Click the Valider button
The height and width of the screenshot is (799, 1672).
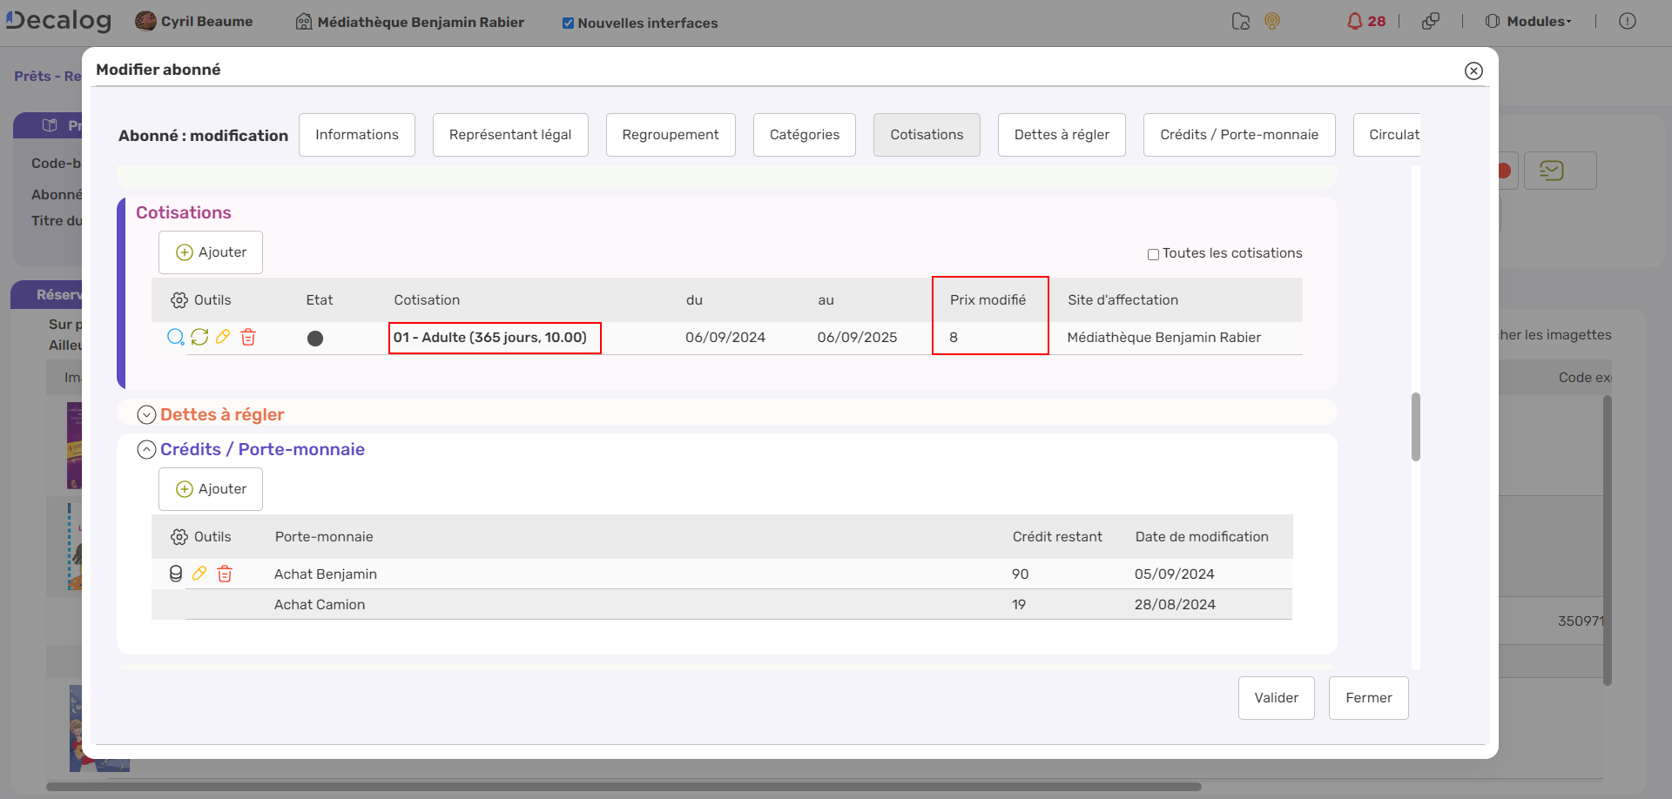click(x=1276, y=698)
